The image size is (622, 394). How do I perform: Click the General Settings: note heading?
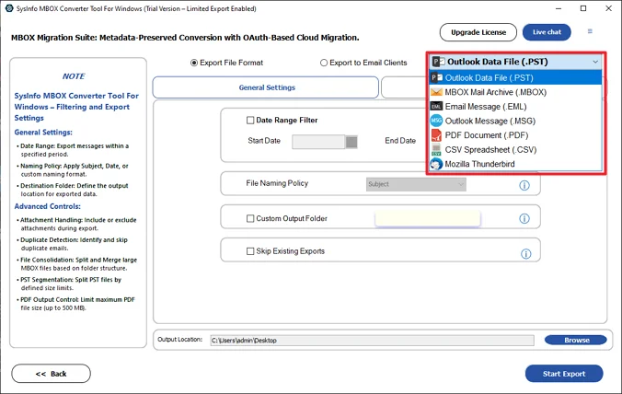pyautogui.click(x=43, y=133)
